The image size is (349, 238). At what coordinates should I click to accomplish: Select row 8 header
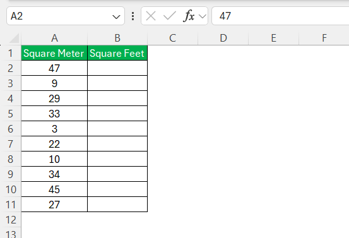(11, 159)
